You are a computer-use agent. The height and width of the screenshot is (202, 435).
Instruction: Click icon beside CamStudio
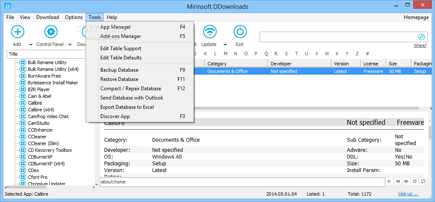point(22,123)
